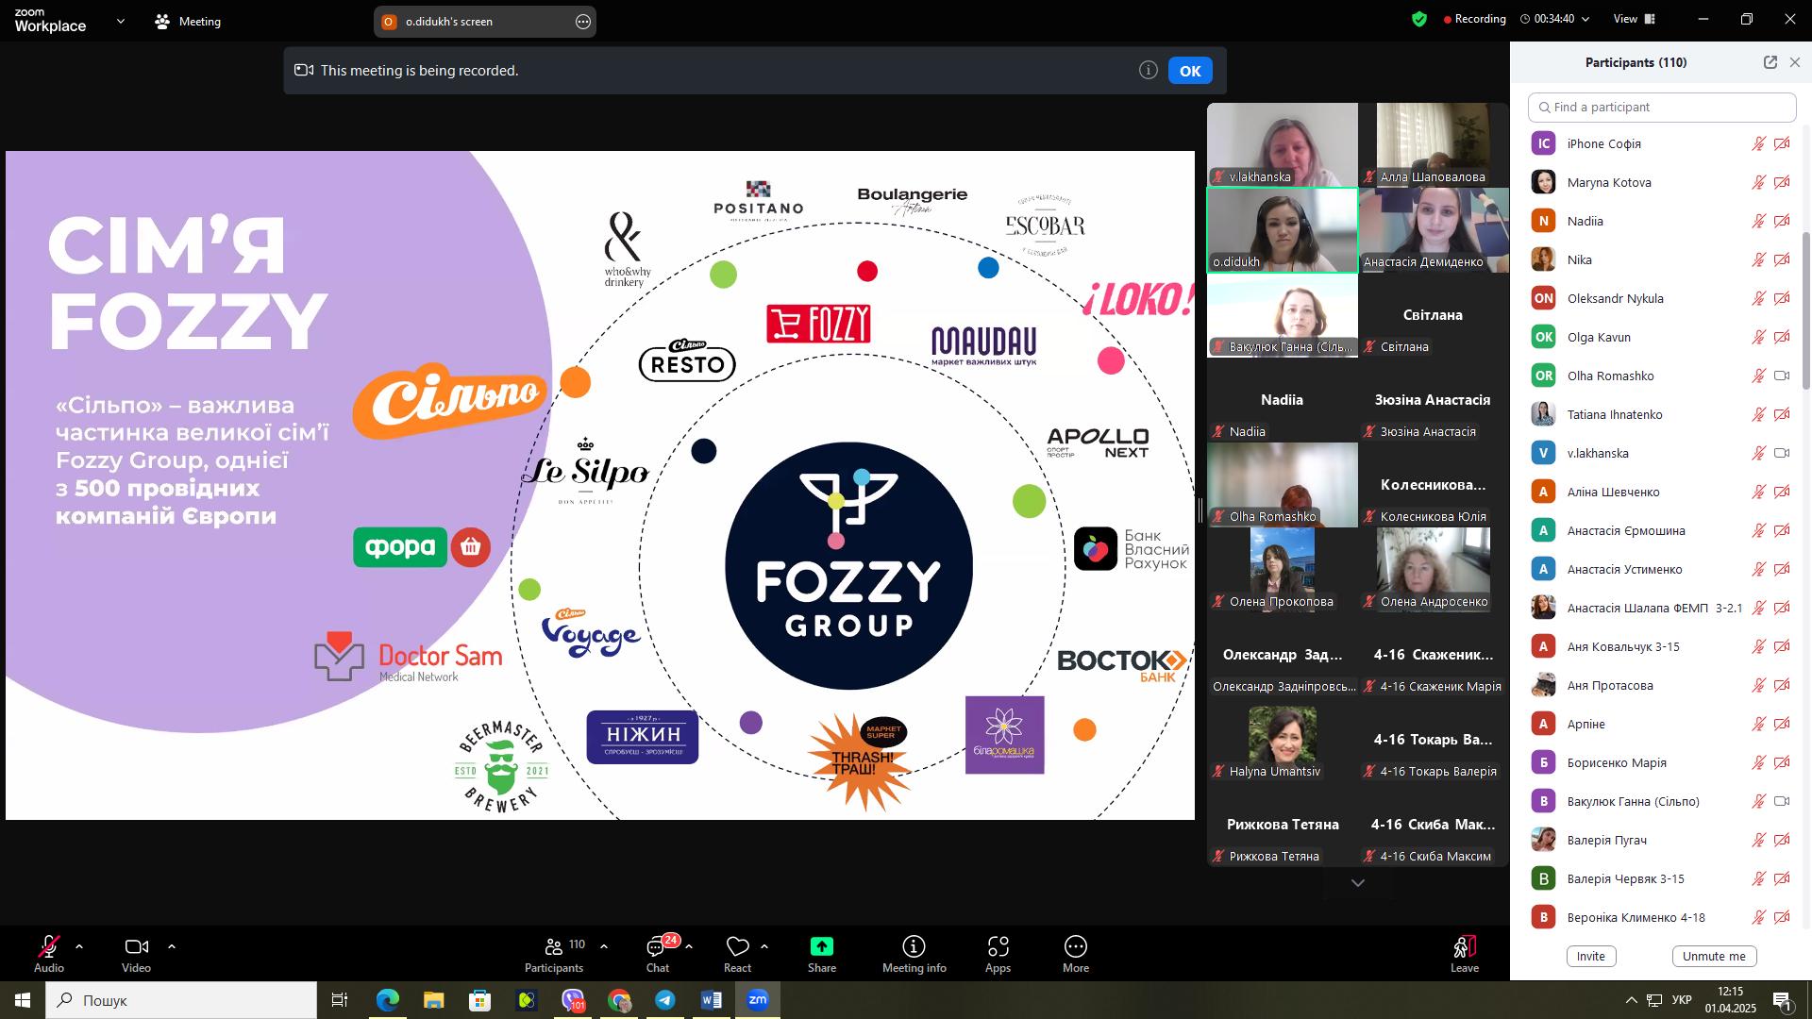Image resolution: width=1812 pixels, height=1019 pixels.
Task: Click Tatiana Ihnatenko's muted microphone icon
Action: coord(1759,414)
